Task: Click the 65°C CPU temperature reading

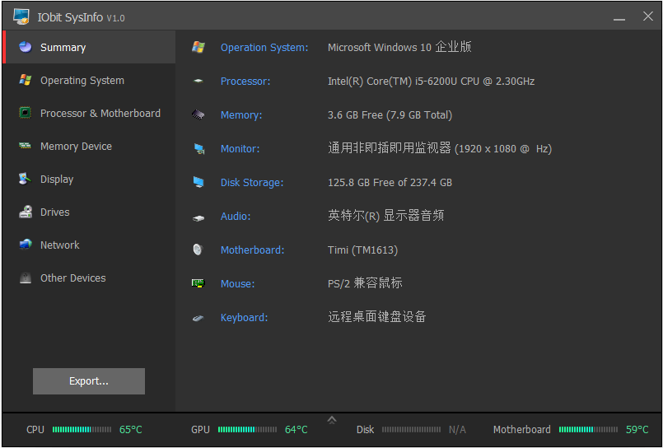Action: (x=131, y=429)
